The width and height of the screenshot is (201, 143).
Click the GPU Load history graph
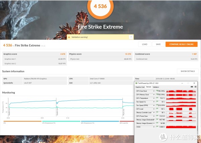[x=181, y=109]
